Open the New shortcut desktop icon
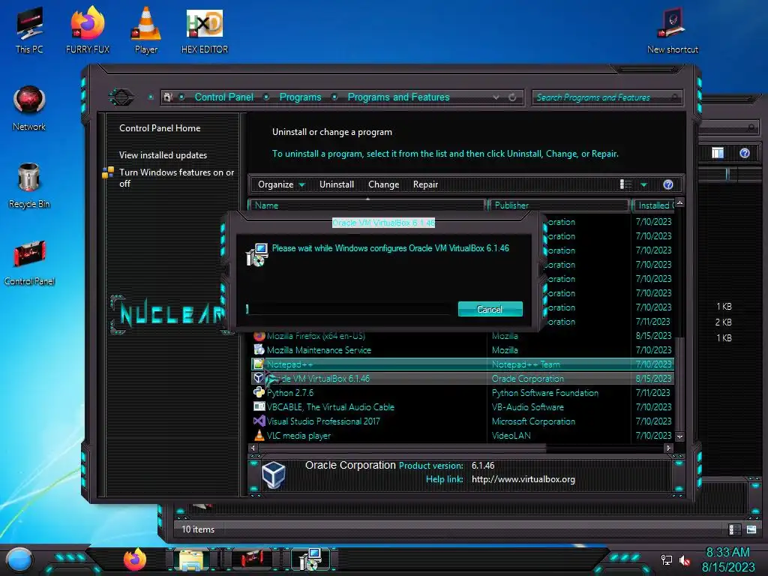Screen dimensions: 768x576 [x=673, y=29]
